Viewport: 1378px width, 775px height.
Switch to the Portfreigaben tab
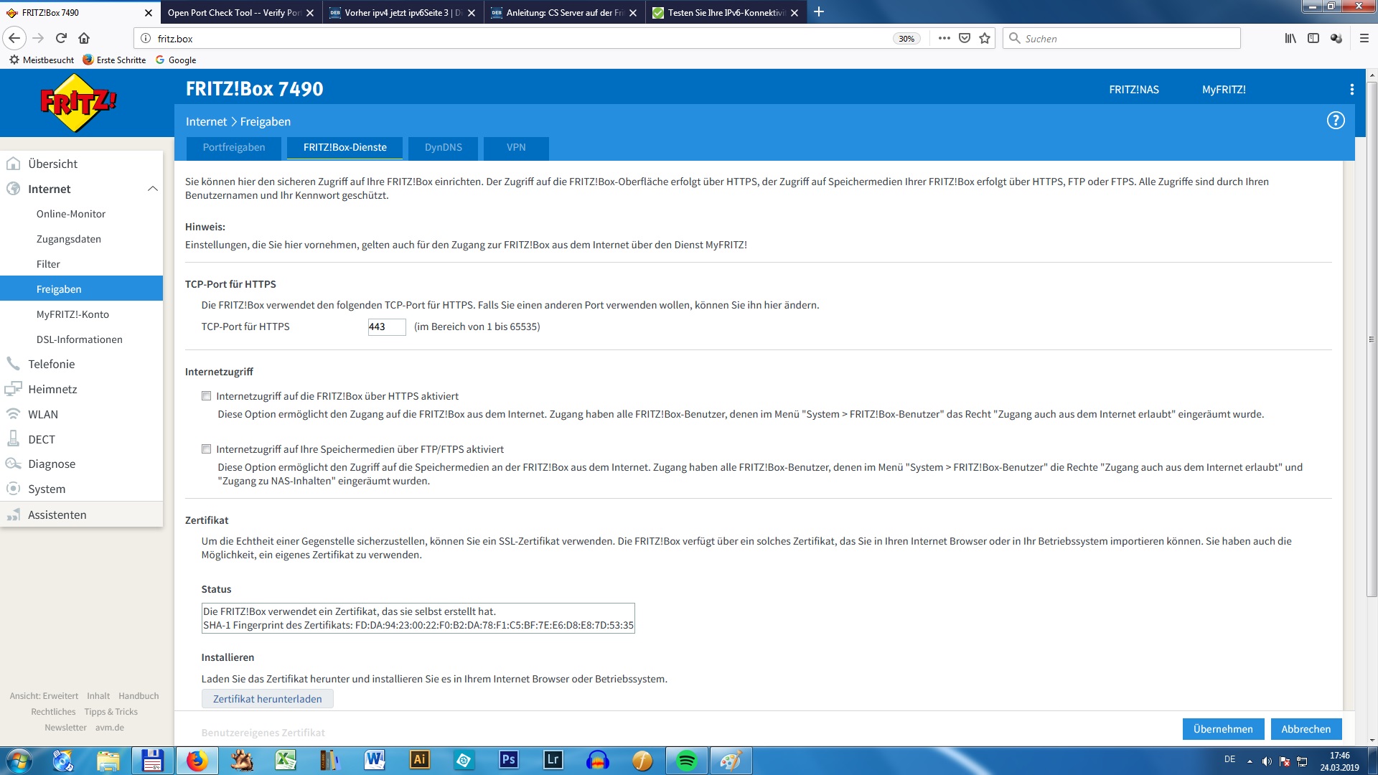(233, 148)
